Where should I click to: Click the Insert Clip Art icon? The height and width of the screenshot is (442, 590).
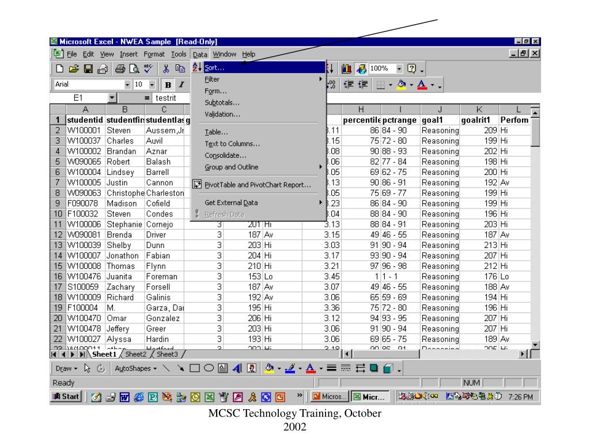click(252, 368)
